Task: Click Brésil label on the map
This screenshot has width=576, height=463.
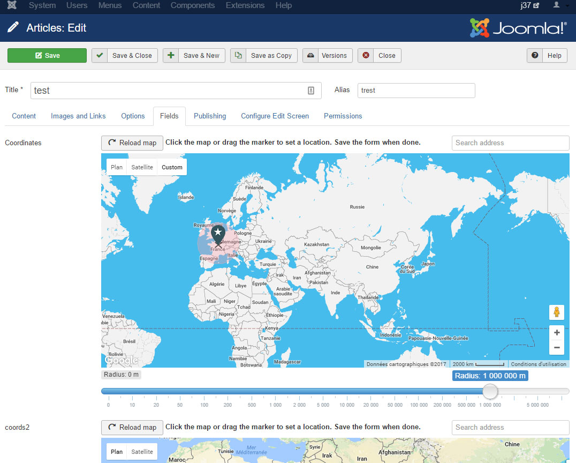Action: point(130,341)
